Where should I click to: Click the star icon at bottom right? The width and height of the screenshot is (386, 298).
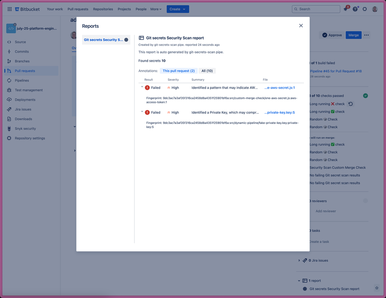377,288
